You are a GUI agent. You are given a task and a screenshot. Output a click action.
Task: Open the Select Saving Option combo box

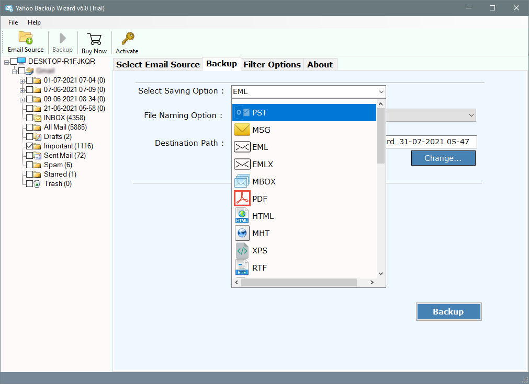[x=308, y=91]
